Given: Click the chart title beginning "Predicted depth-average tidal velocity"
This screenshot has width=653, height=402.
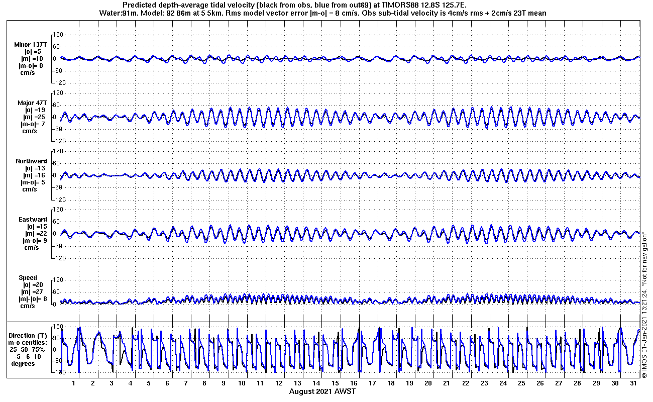Looking at the screenshot, I should pos(294,6).
